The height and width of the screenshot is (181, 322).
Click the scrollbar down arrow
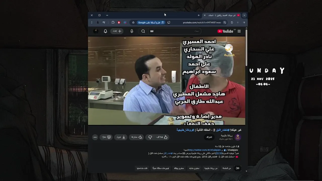point(246,171)
